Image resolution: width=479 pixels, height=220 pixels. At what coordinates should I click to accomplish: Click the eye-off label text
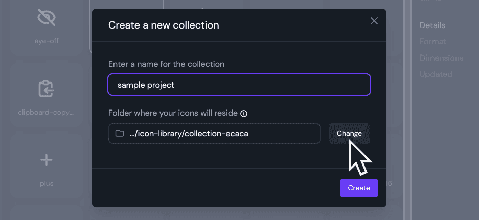[x=47, y=41]
